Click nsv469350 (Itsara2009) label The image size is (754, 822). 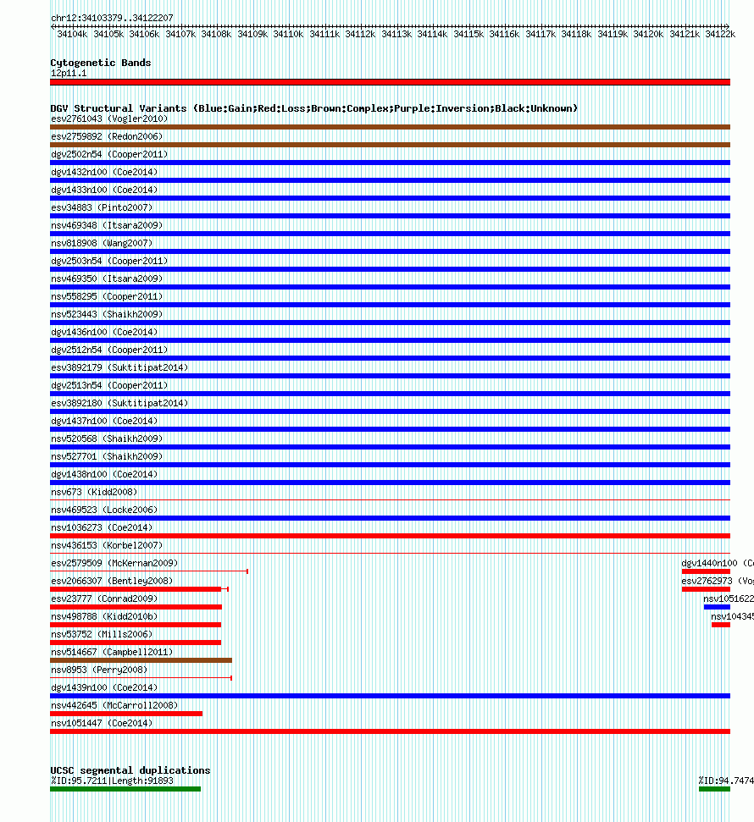pos(107,279)
